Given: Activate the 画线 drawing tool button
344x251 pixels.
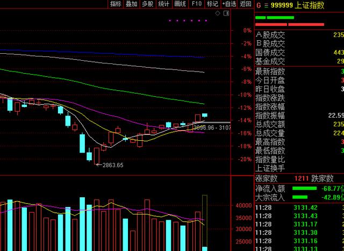Looking at the screenshot, I should click(x=180, y=4).
